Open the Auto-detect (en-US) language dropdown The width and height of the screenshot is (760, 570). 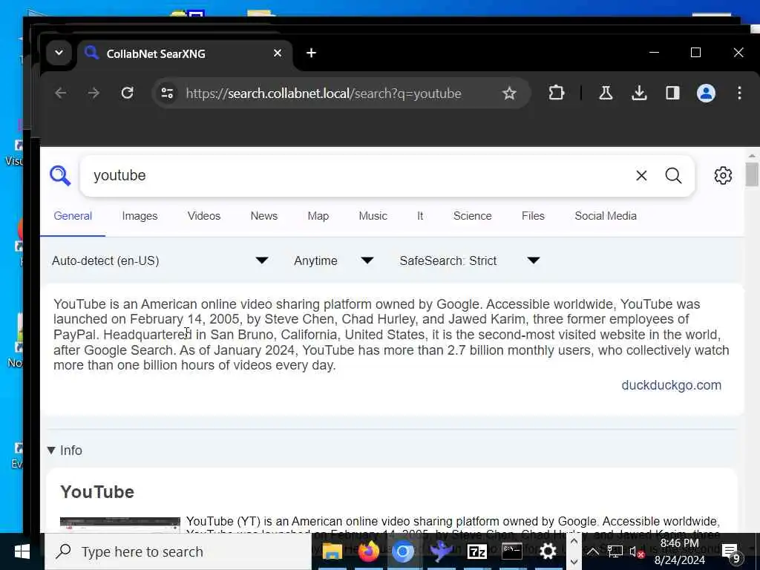[x=160, y=261]
